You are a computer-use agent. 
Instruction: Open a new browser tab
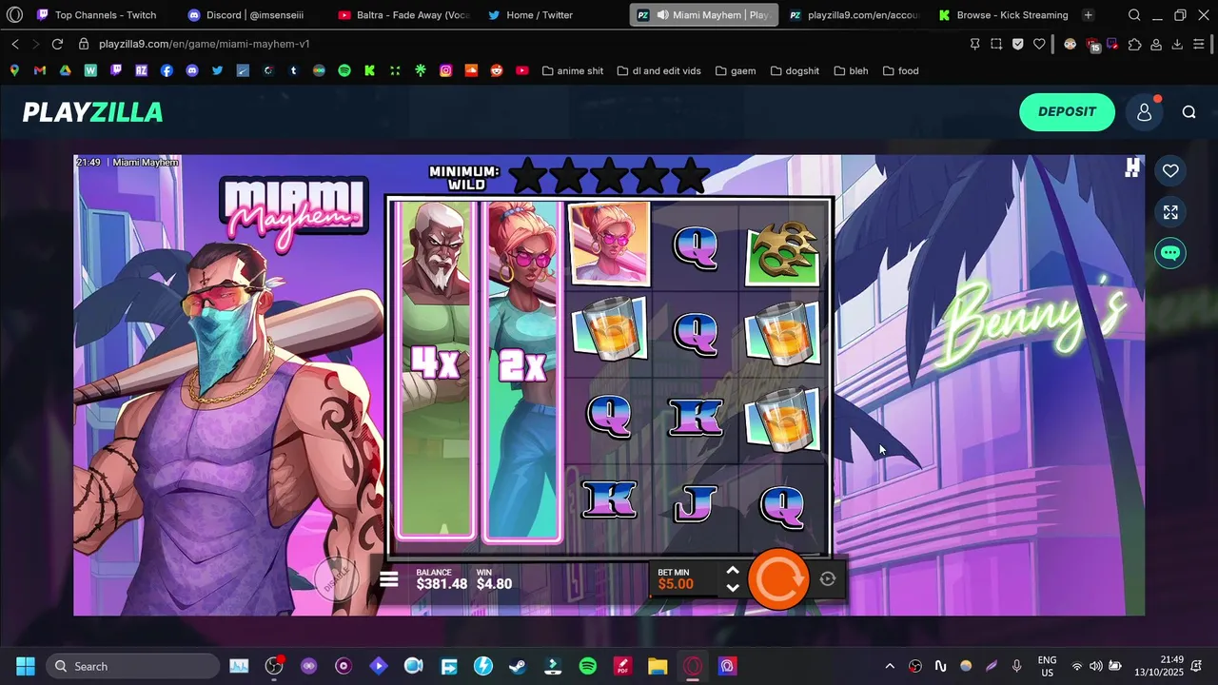click(1088, 15)
